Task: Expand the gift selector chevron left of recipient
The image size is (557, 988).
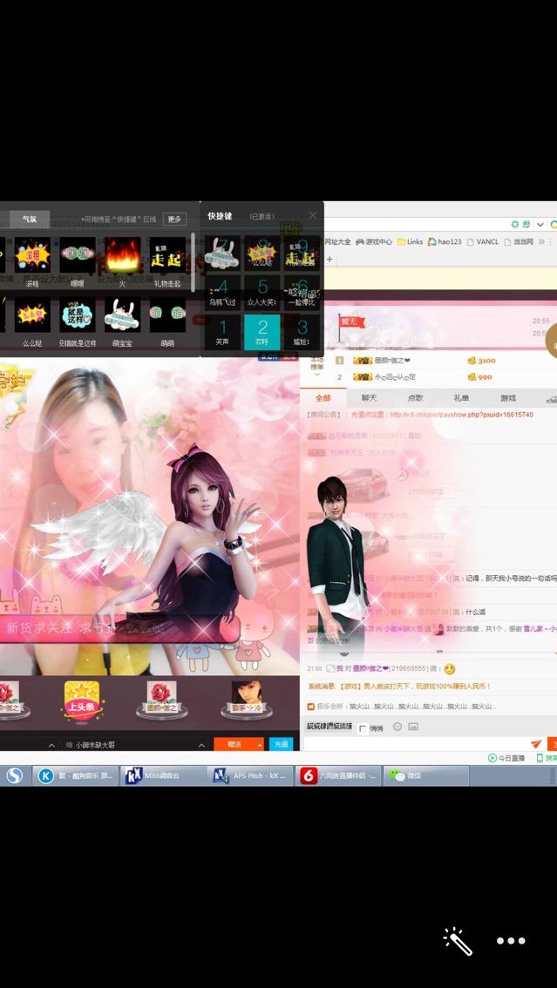Action: [x=51, y=745]
